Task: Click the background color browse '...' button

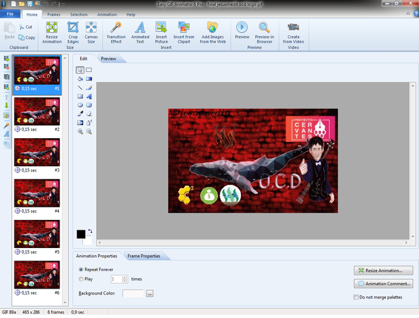Action: tap(150, 293)
